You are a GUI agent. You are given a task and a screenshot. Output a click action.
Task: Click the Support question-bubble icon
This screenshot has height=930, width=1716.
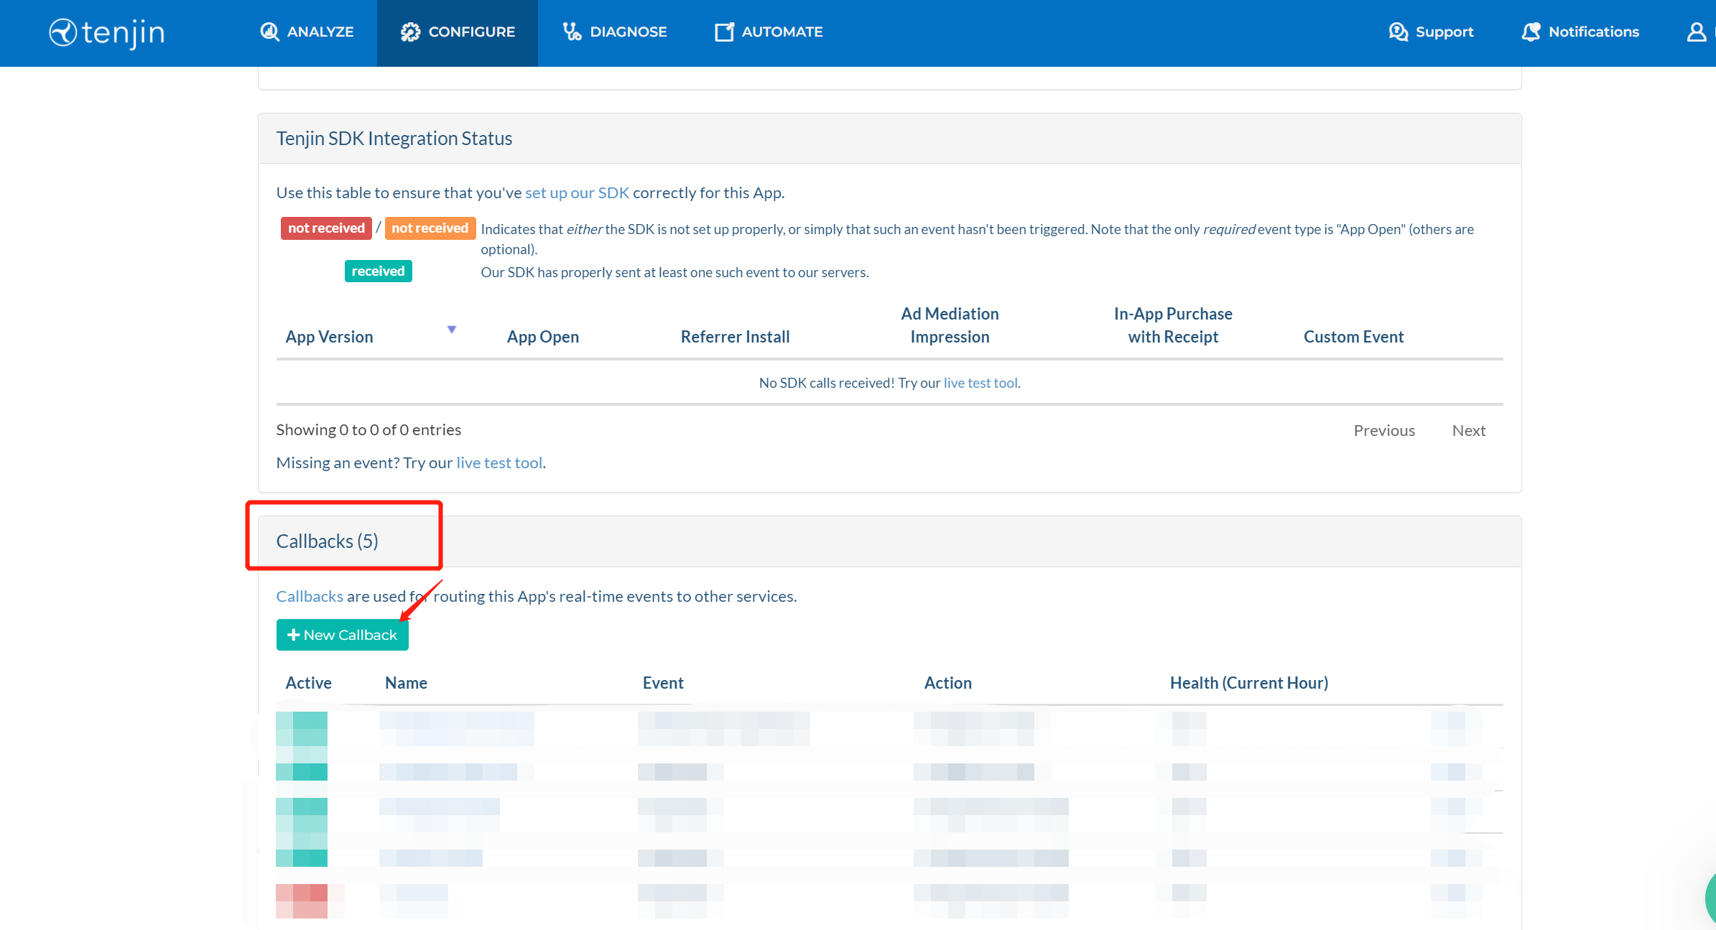pos(1399,32)
